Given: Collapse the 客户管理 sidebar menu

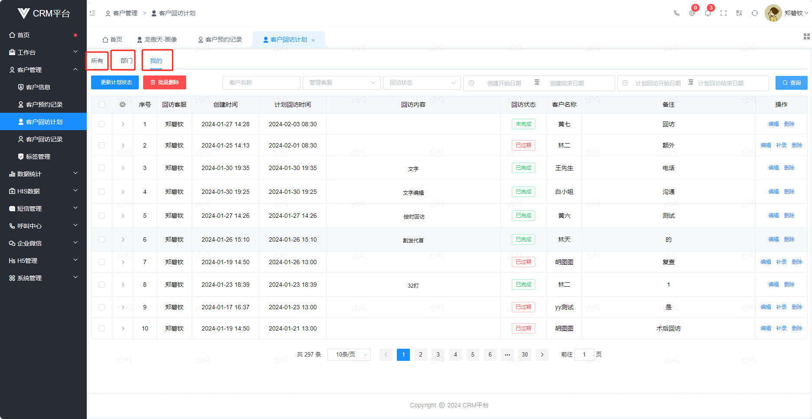Looking at the screenshot, I should (x=43, y=69).
